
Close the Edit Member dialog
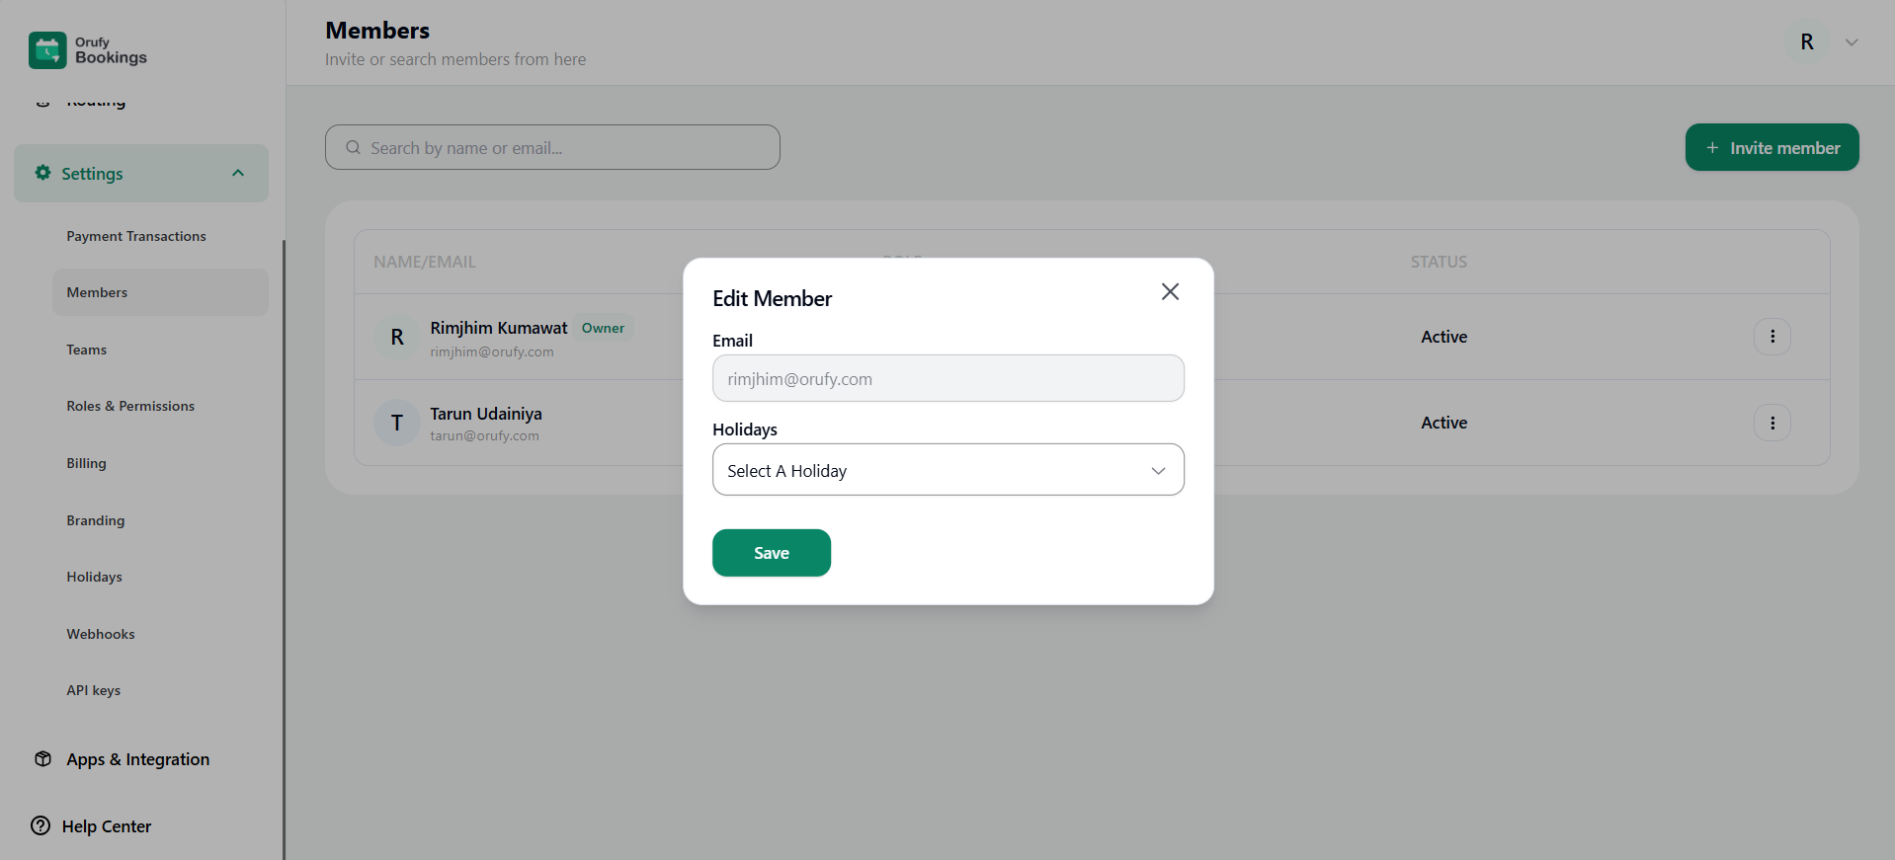coord(1170,291)
